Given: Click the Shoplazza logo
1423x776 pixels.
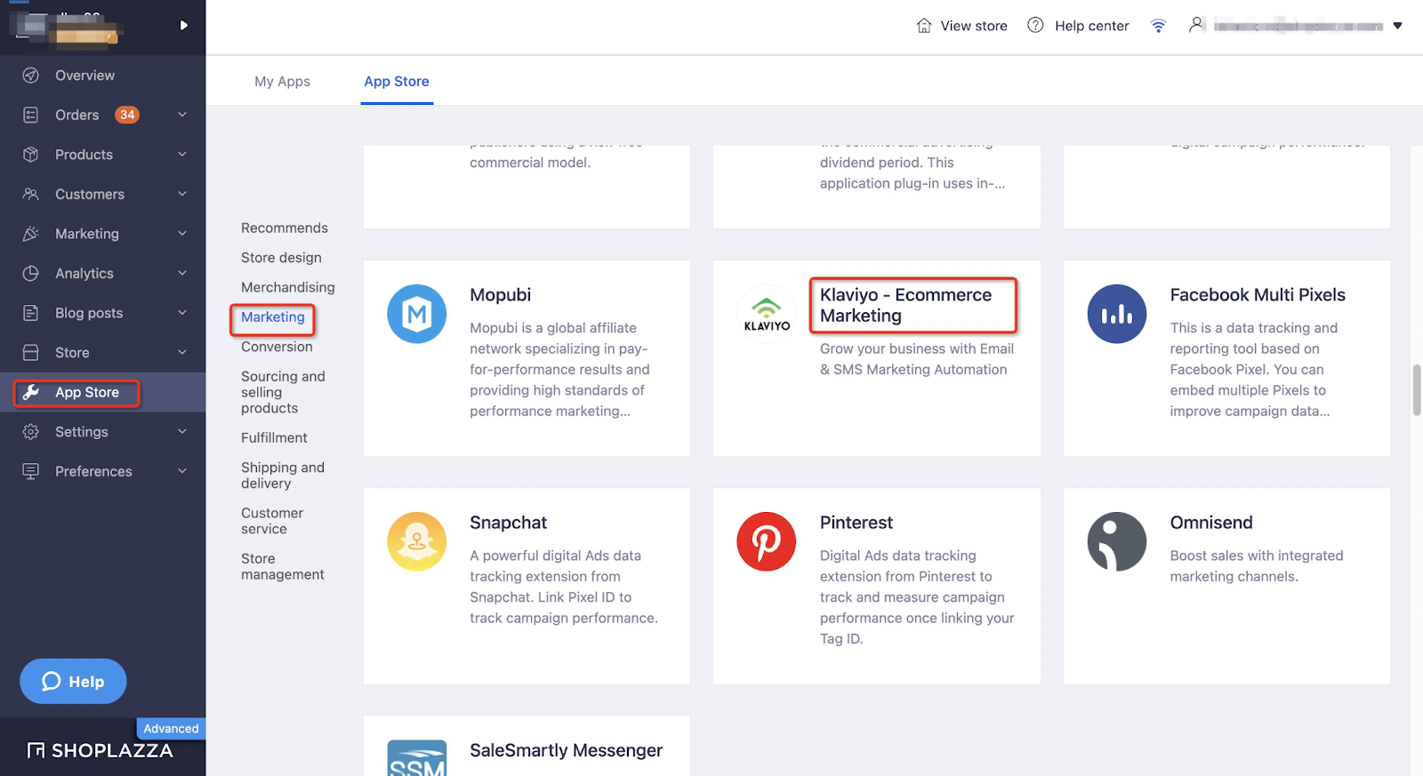Looking at the screenshot, I should click(x=100, y=750).
